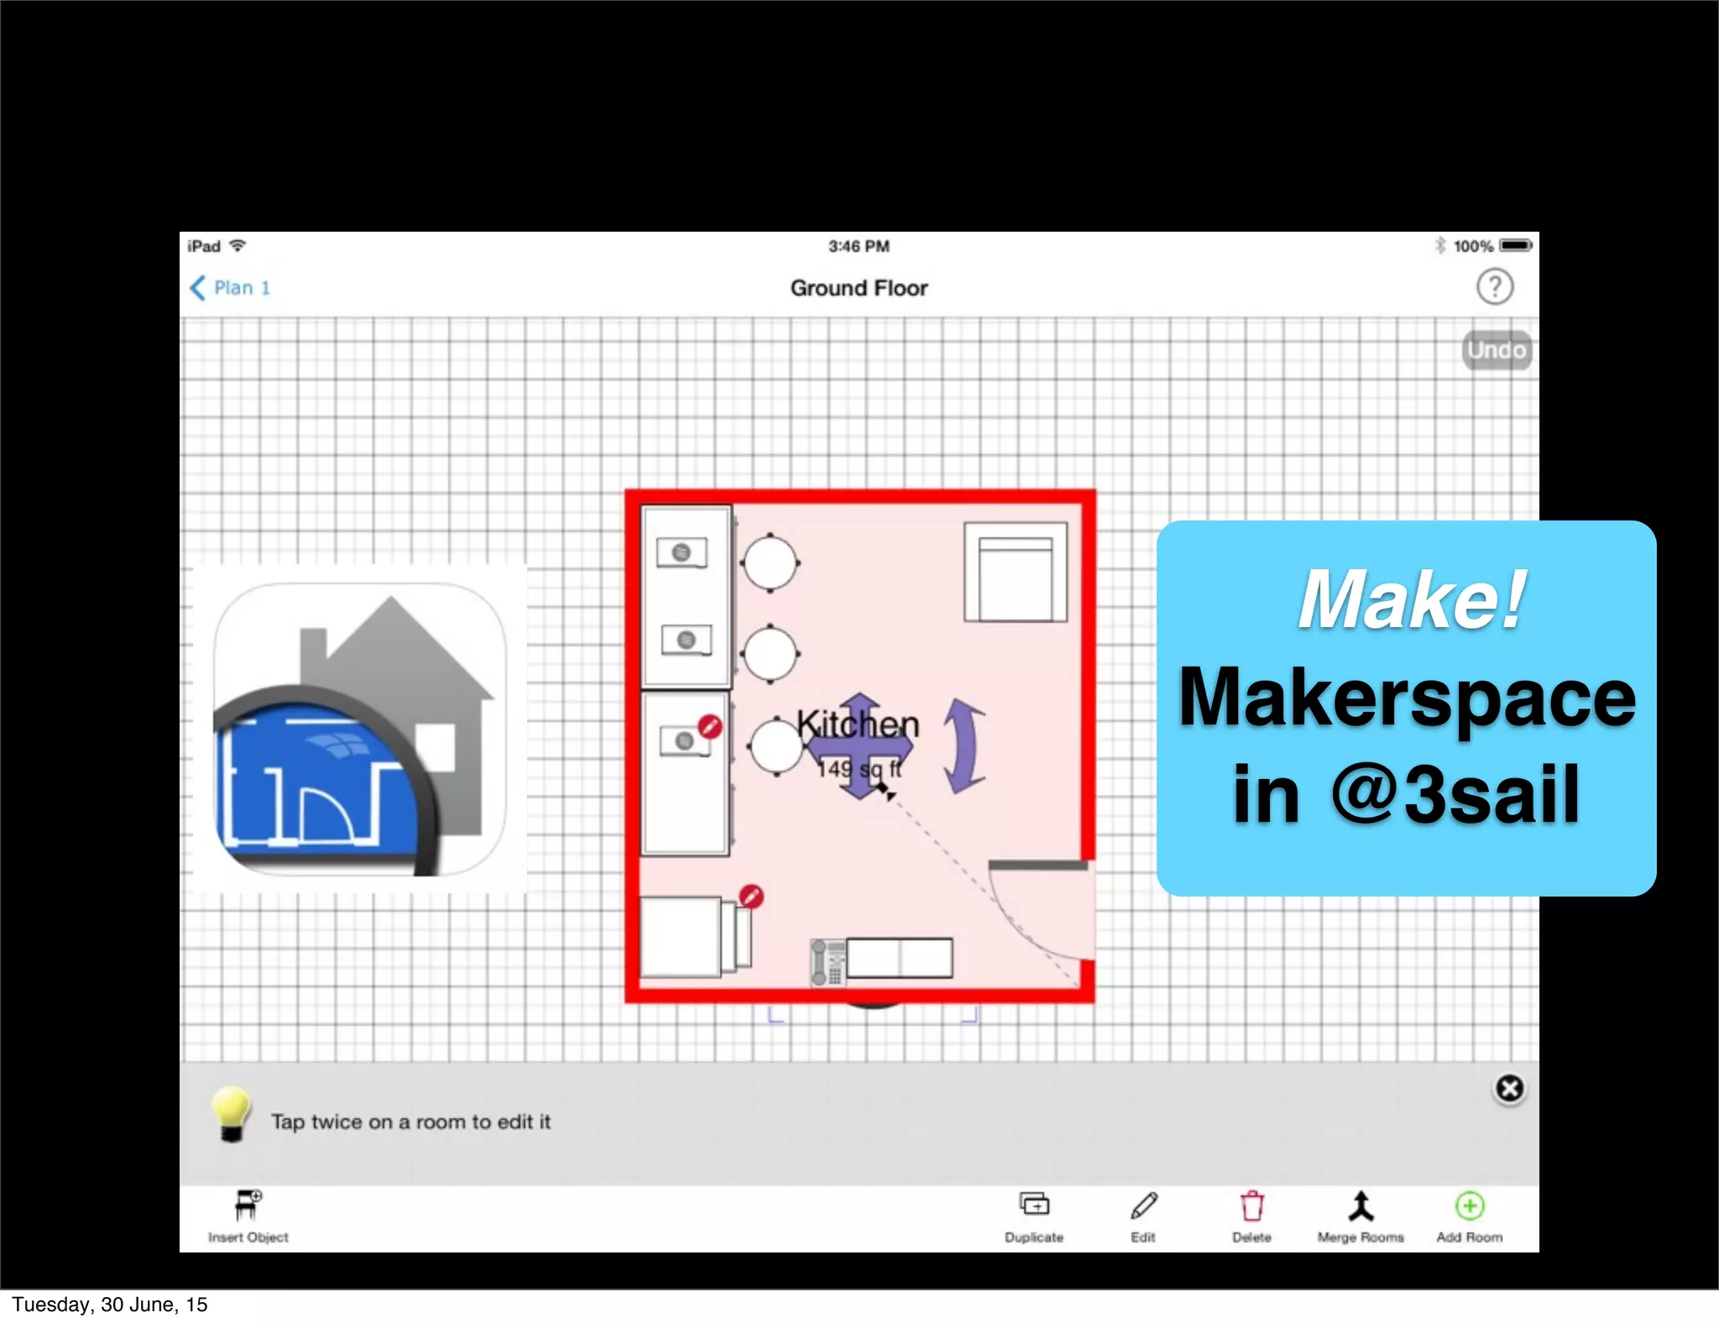
Task: Tap the 3:46 PM clock
Action: 859,246
